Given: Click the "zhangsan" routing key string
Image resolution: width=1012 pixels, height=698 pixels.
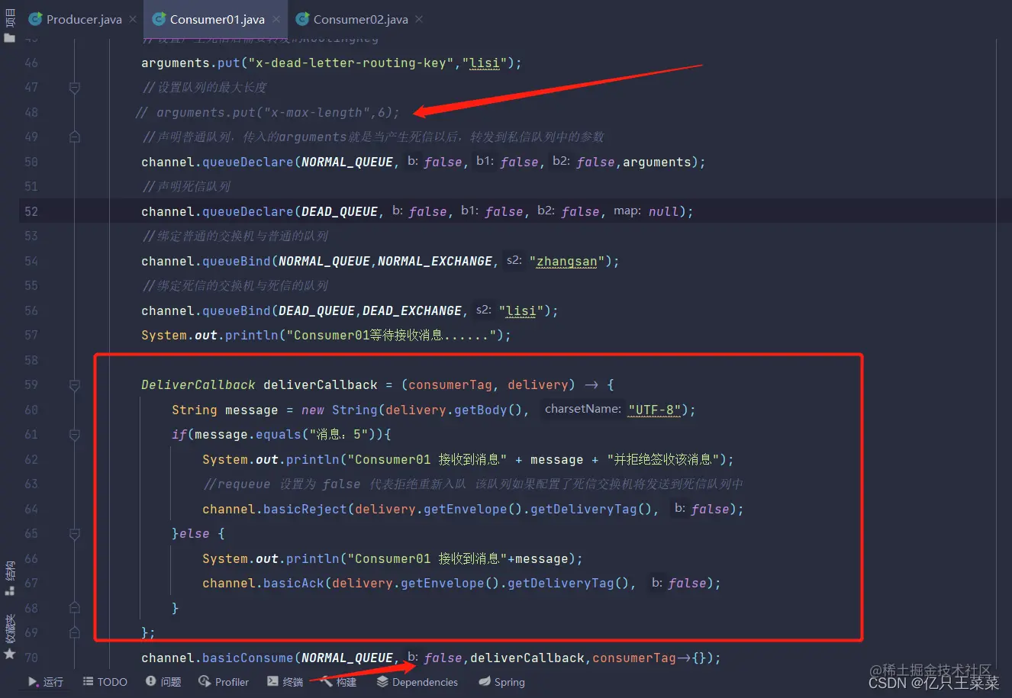Looking at the screenshot, I should coord(566,261).
